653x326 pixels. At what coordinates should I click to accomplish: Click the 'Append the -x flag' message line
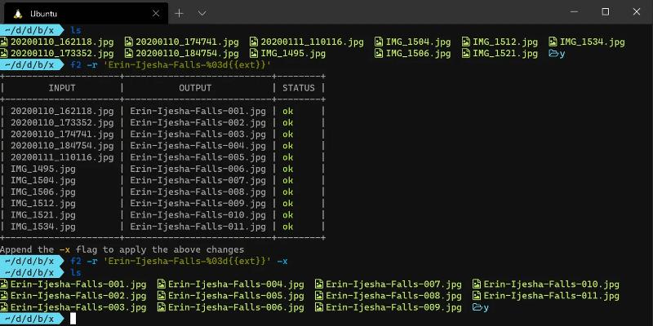(x=122, y=249)
